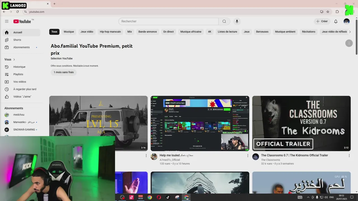Click the 1 mois sans frais button

pyautogui.click(x=64, y=72)
